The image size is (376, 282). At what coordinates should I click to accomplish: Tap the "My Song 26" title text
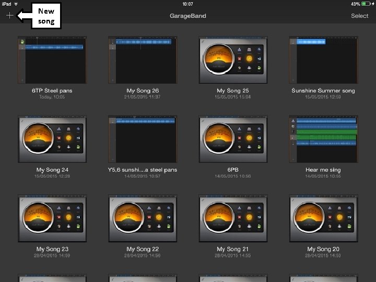coord(143,91)
